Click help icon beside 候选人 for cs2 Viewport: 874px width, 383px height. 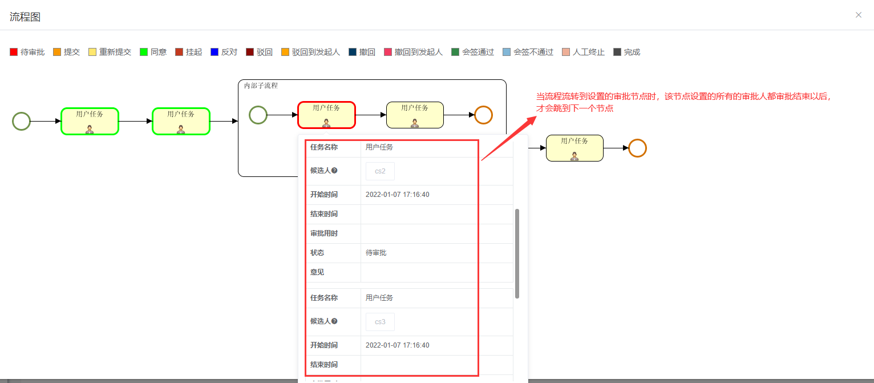[x=334, y=170]
